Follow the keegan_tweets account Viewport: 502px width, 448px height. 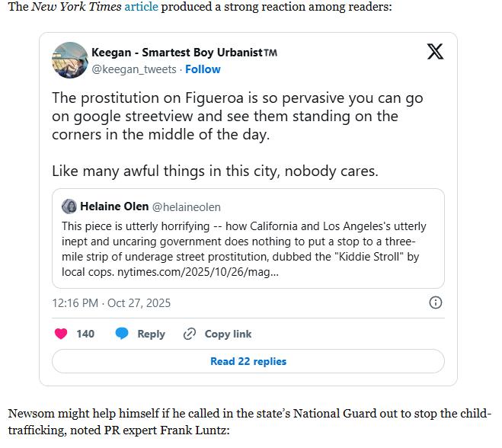pos(203,69)
